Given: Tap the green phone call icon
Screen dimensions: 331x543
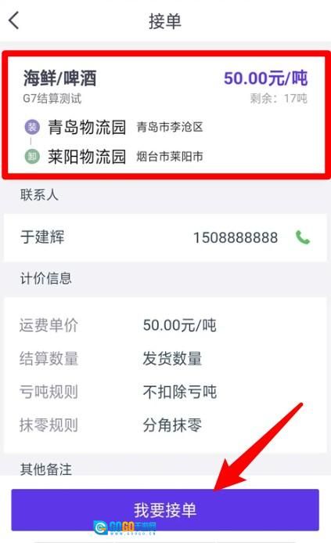Looking at the screenshot, I should (x=303, y=237).
